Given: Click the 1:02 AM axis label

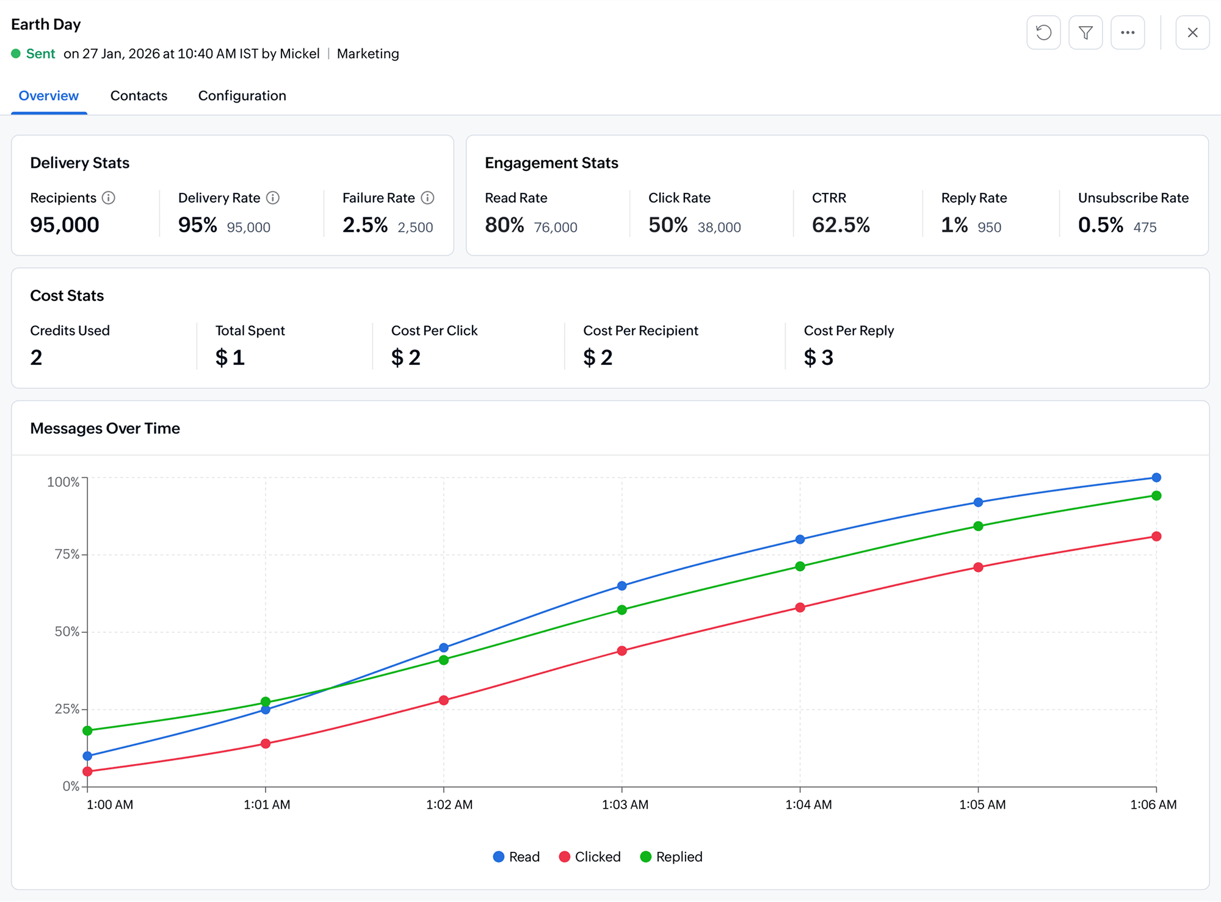Looking at the screenshot, I should [x=449, y=805].
